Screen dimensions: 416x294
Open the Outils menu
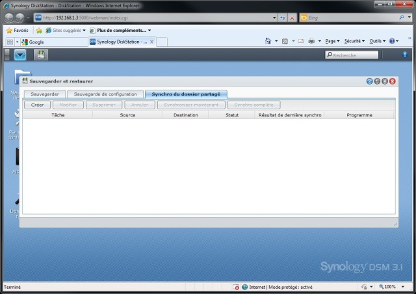point(377,41)
